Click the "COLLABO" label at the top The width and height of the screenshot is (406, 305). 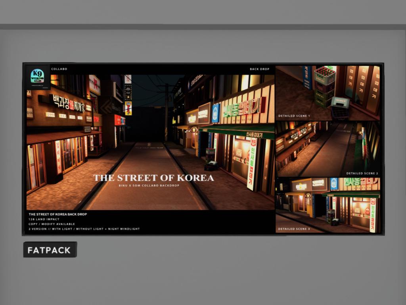[59, 69]
